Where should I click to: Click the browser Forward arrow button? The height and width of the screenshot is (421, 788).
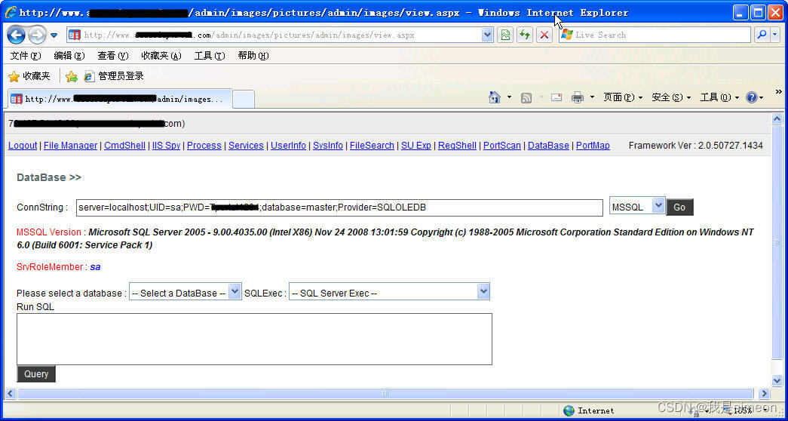coord(37,35)
